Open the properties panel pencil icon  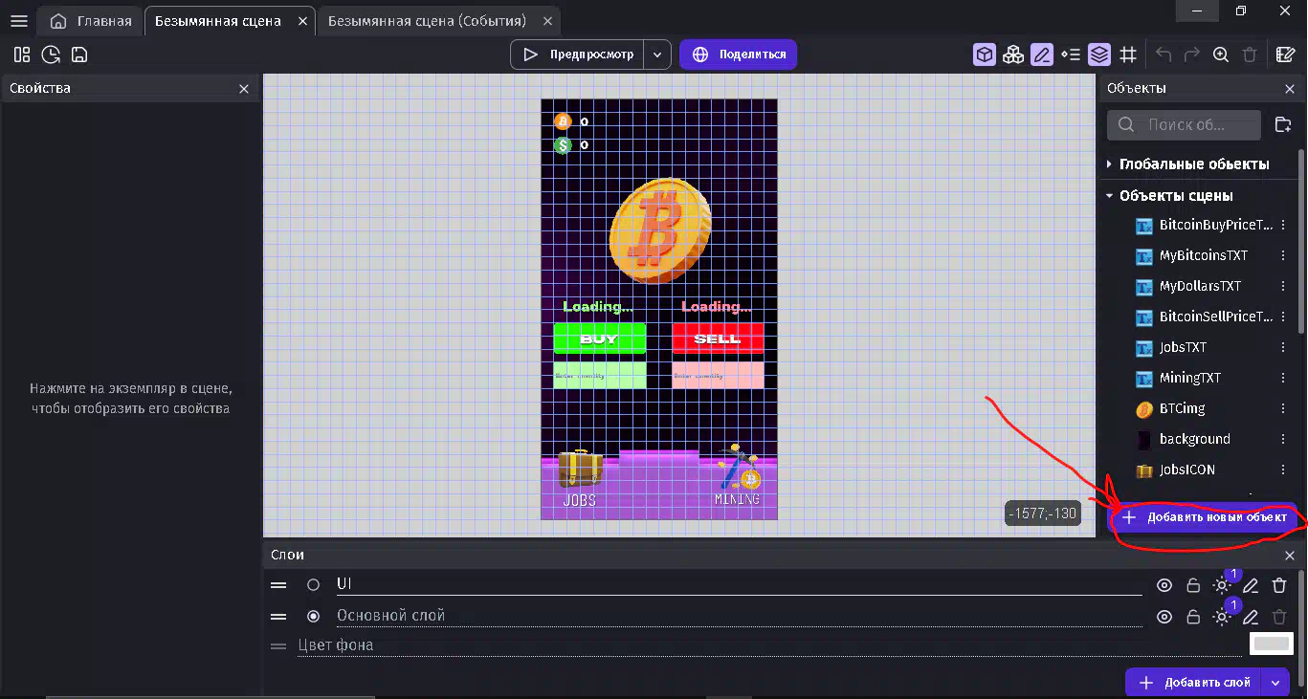point(1042,55)
